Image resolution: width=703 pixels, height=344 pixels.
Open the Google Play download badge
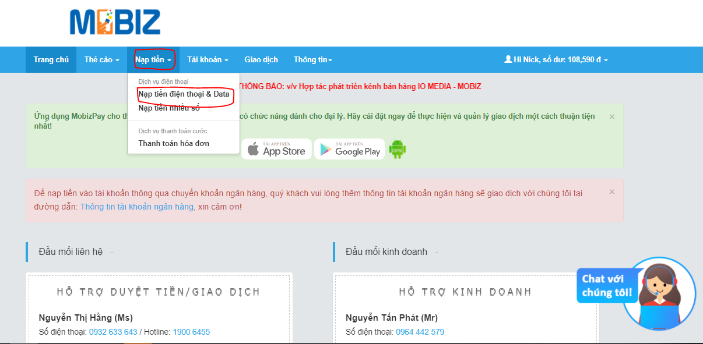(x=349, y=149)
